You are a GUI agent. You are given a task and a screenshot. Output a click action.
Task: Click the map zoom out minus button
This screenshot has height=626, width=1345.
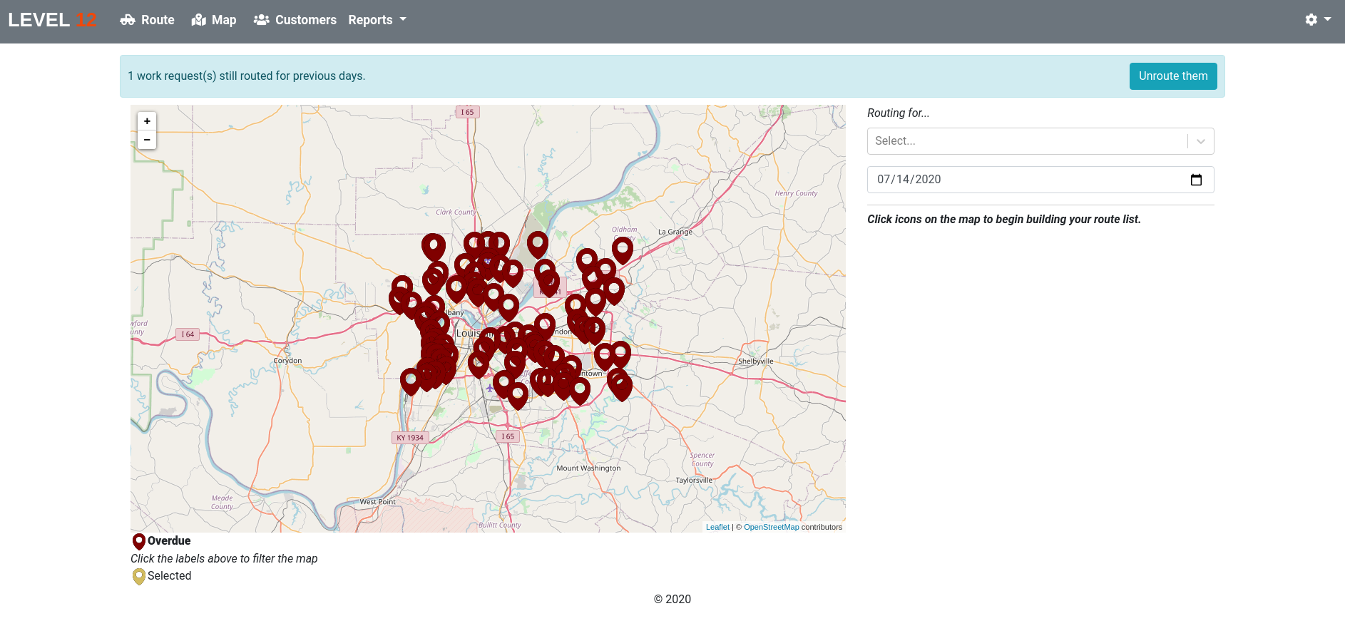147,140
